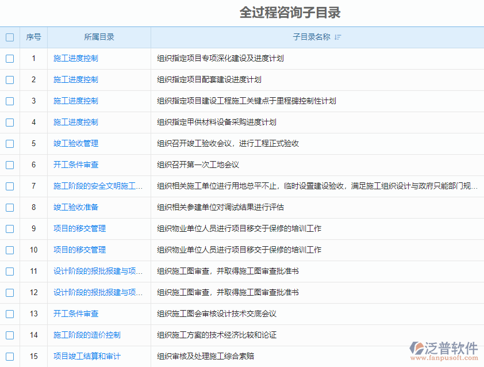
Task: Visit the www.fanpusoft.com website link
Action: (444, 357)
